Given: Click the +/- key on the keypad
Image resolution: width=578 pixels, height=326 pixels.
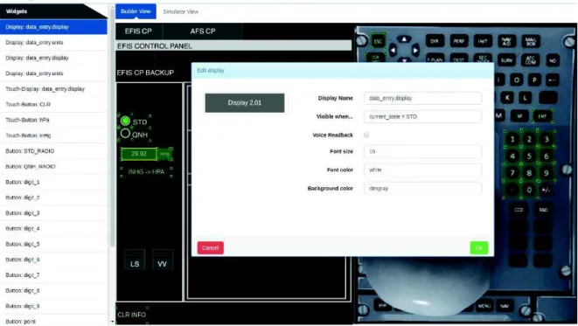Looking at the screenshot, I should [546, 190].
